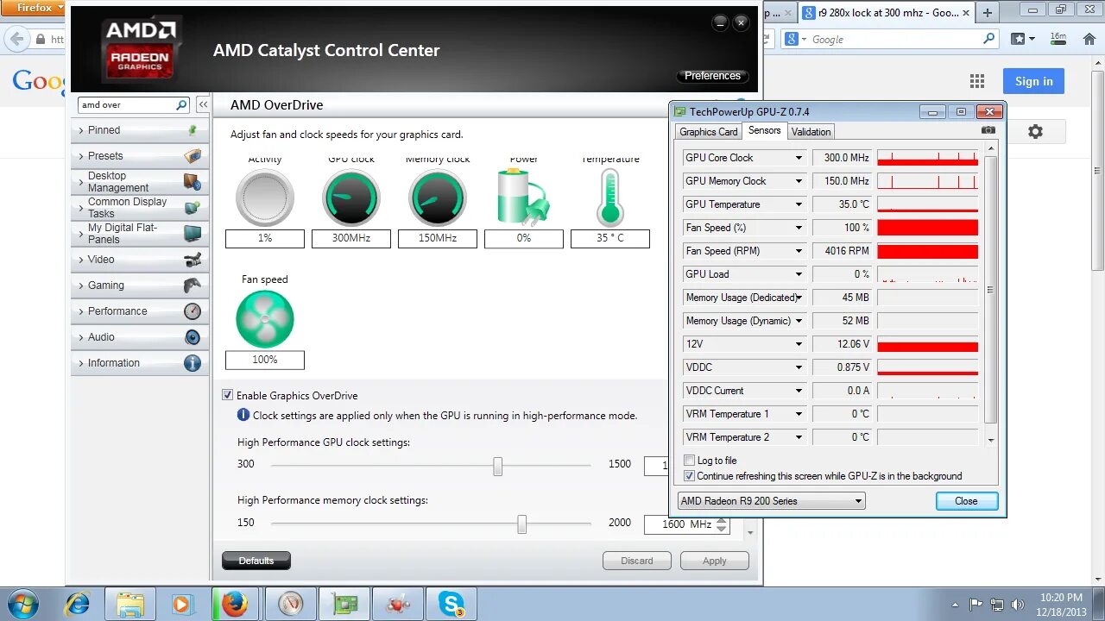Switch to Graphics Card tab in GPU-Z
Screen dimensions: 1105x621
(708, 132)
